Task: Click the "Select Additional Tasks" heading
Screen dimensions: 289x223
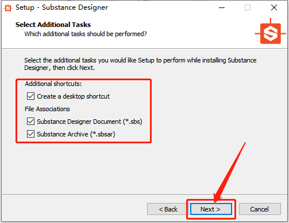Action: click(x=53, y=25)
